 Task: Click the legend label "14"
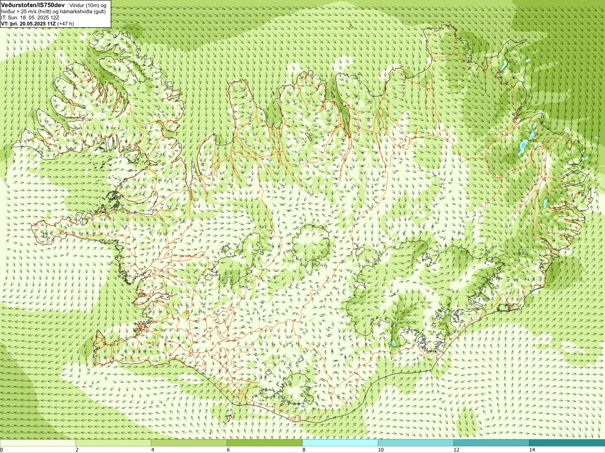[x=532, y=450]
